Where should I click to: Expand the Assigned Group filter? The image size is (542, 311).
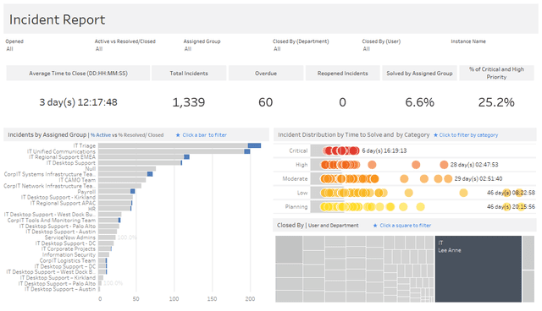(224, 49)
